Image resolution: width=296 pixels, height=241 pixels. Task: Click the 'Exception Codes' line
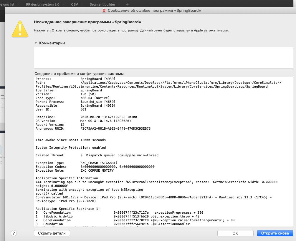[95, 167]
